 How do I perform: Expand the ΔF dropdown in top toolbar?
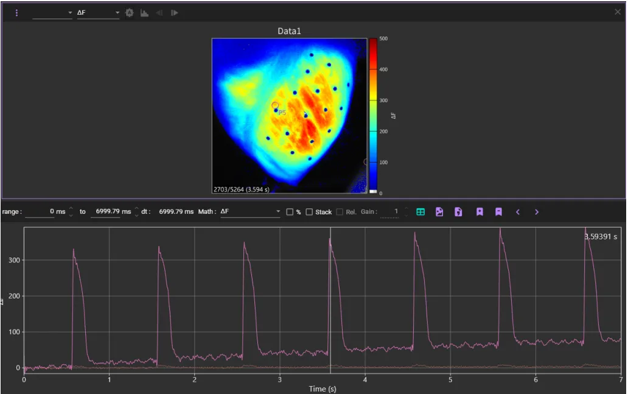coord(98,13)
